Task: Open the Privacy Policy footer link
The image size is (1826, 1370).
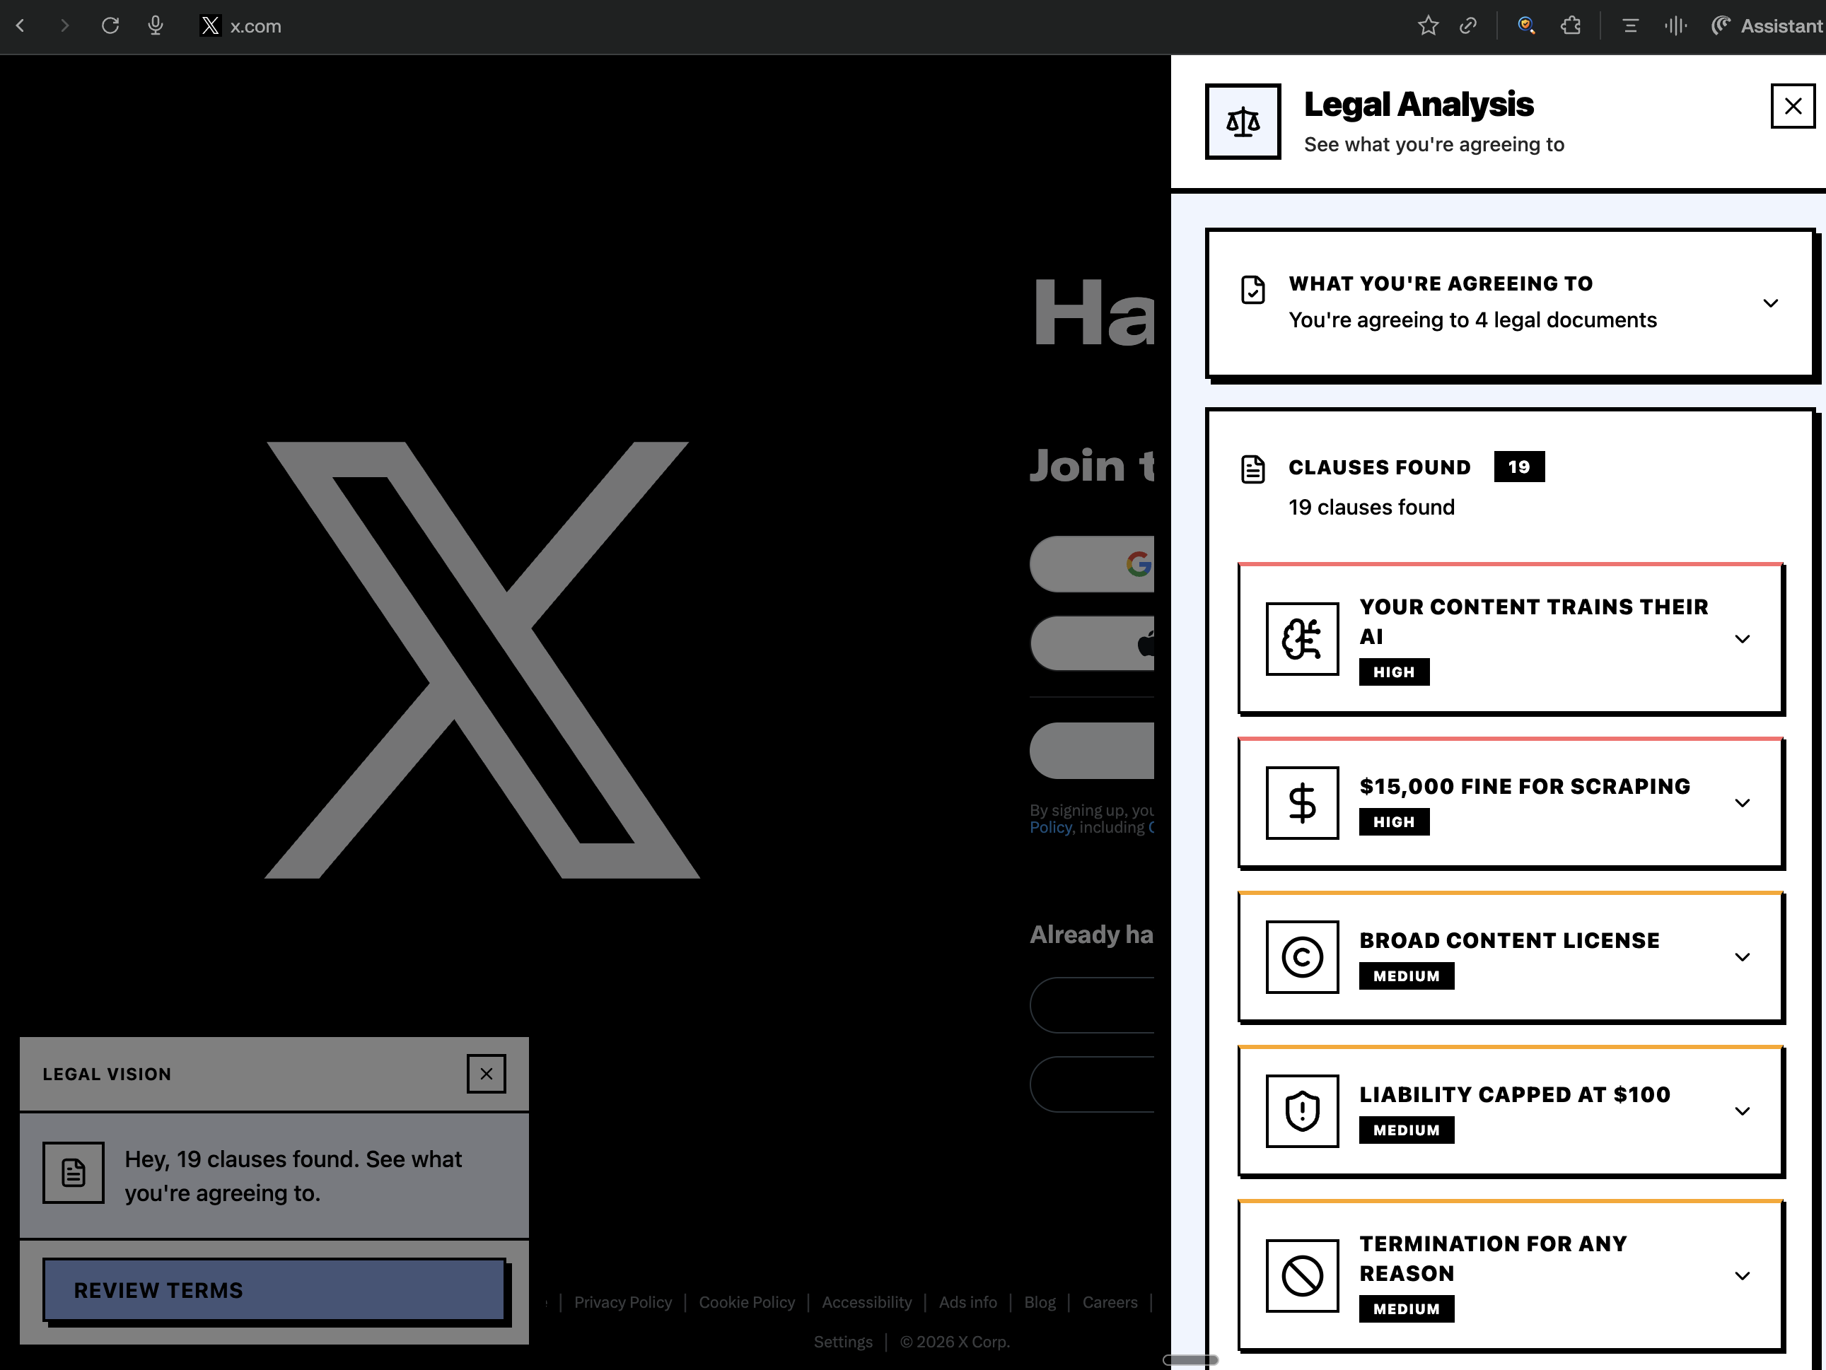Action: 622,1302
